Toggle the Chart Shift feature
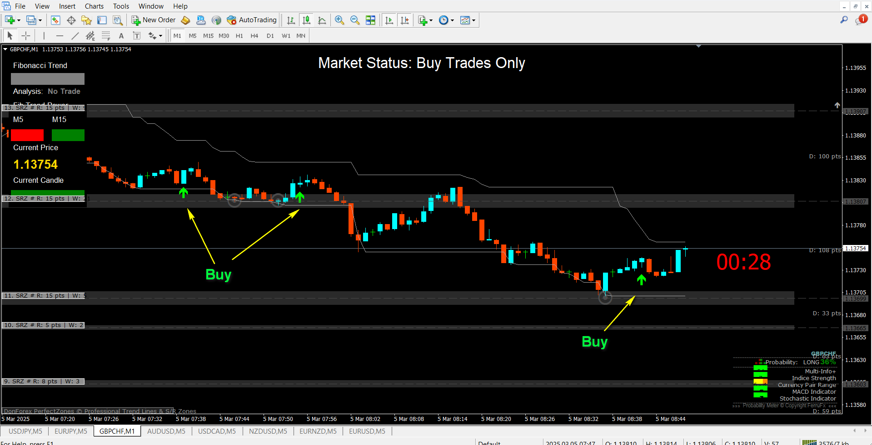 [404, 20]
